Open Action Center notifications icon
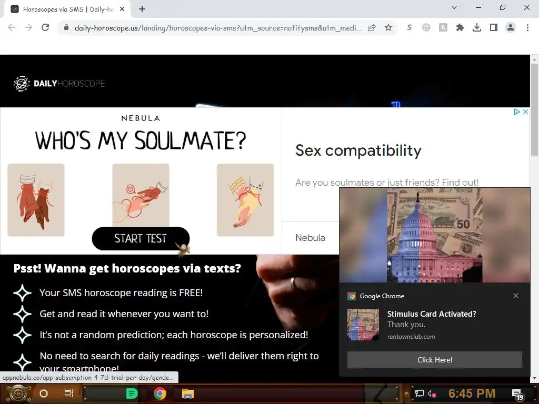Image resolution: width=539 pixels, height=404 pixels. coord(517,394)
